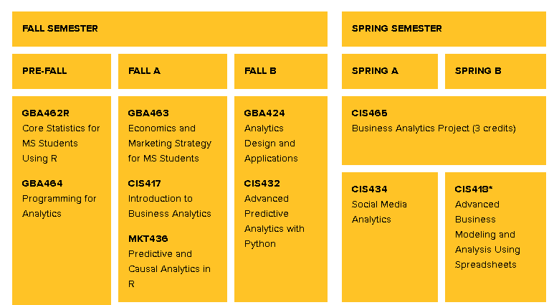Open the CIS432 course code
The height and width of the screenshot is (305, 554).
pyautogui.click(x=262, y=184)
